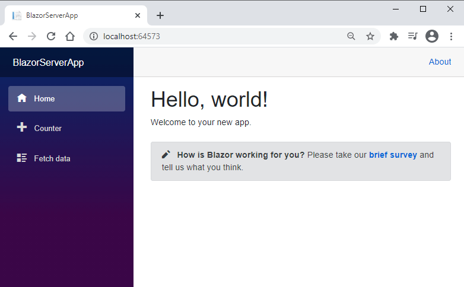Open a new tab with plus button
This screenshot has width=464, height=287.
(160, 15)
